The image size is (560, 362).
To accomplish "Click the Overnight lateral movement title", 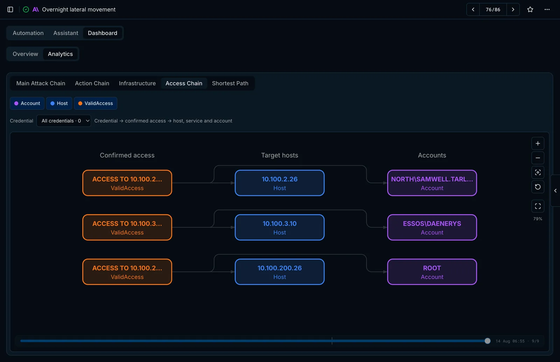I will tap(79, 9).
